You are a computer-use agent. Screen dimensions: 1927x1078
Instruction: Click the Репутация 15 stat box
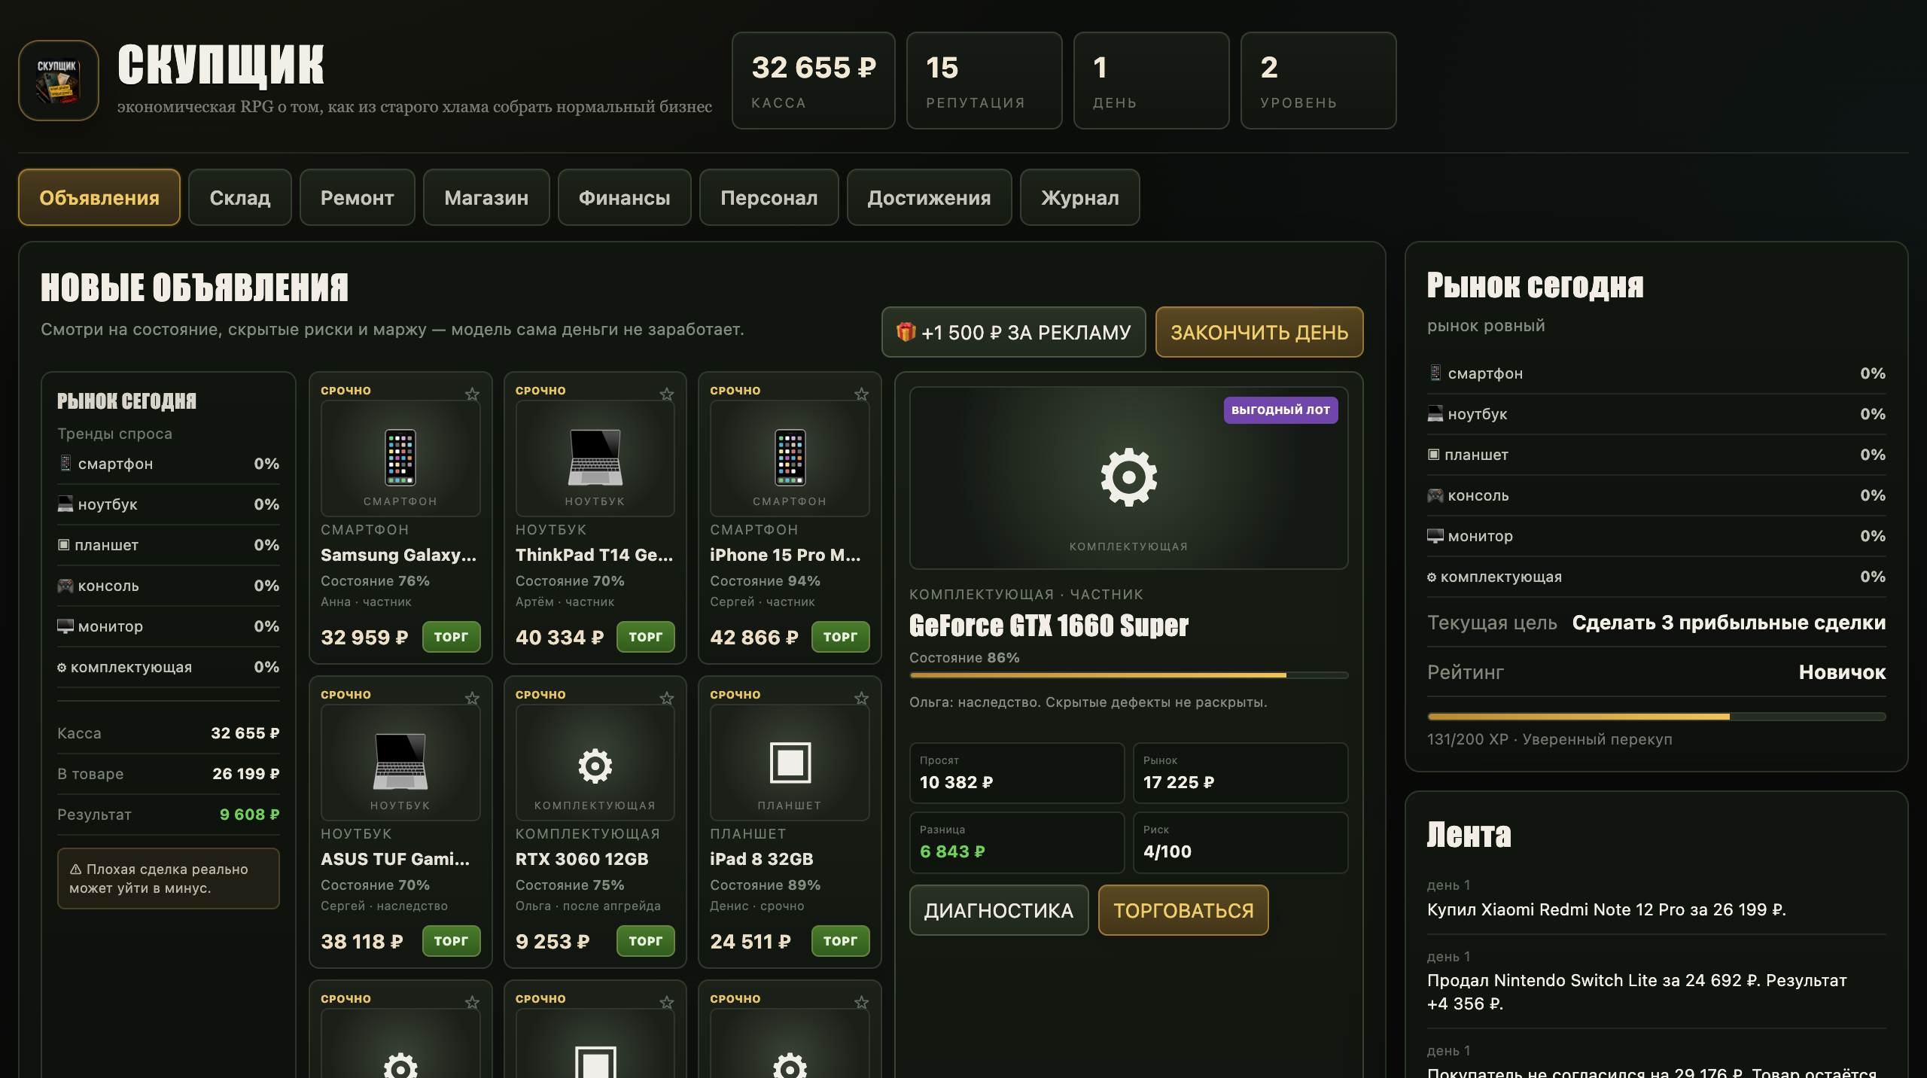(985, 81)
